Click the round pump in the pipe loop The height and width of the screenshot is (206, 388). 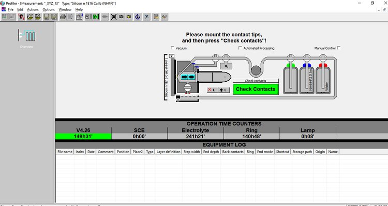click(x=256, y=71)
